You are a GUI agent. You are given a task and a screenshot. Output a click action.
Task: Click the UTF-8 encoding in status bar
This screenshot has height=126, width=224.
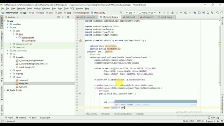pyautogui.click(x=201, y=121)
